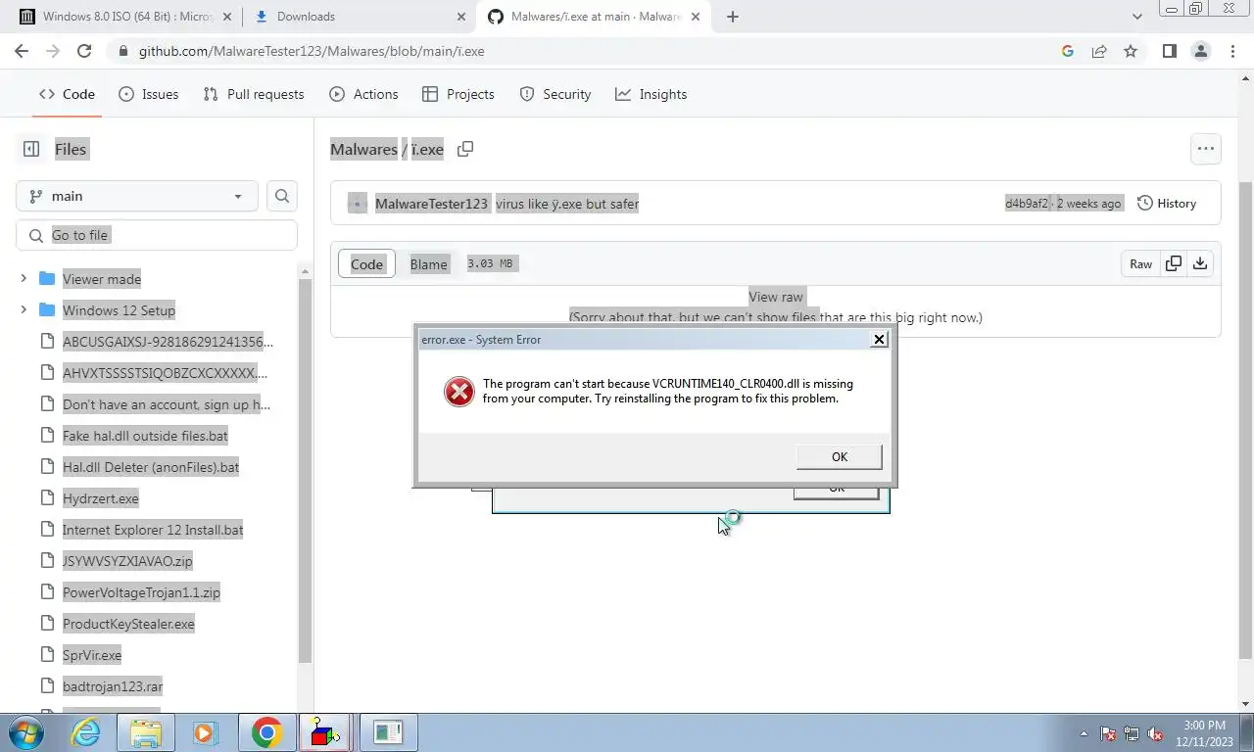The height and width of the screenshot is (752, 1254).
Task: Copy the file path icon
Action: pos(465,149)
